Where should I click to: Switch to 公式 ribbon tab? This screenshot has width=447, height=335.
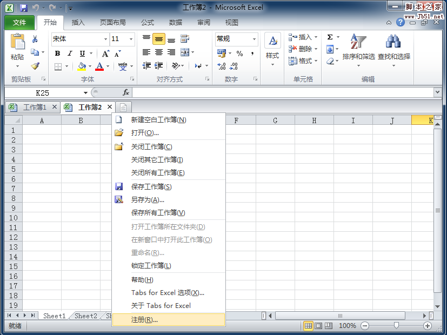coord(147,23)
